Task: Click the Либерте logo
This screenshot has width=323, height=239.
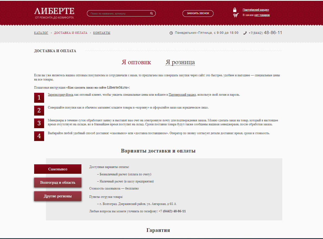Action: 54,11
